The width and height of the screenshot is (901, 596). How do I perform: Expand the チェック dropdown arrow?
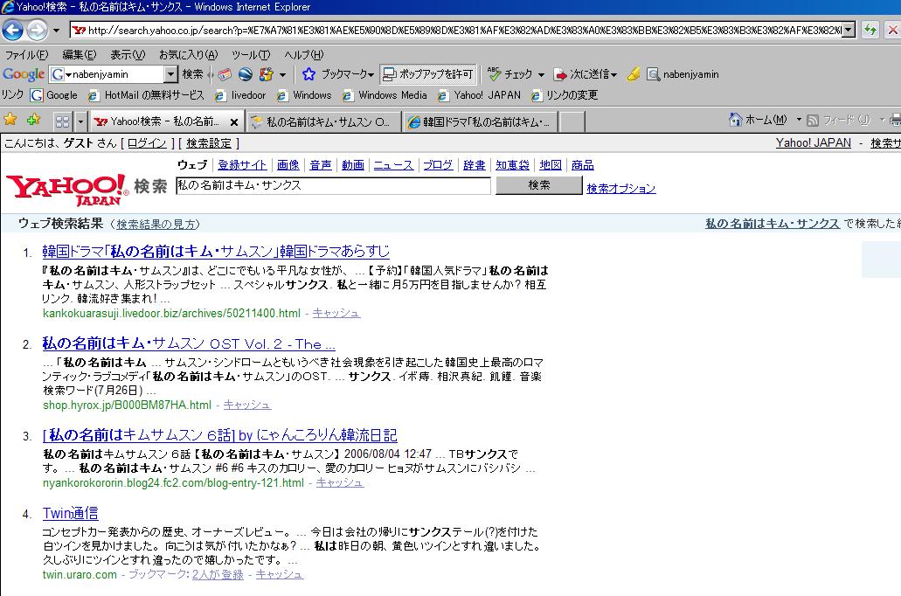click(x=541, y=74)
